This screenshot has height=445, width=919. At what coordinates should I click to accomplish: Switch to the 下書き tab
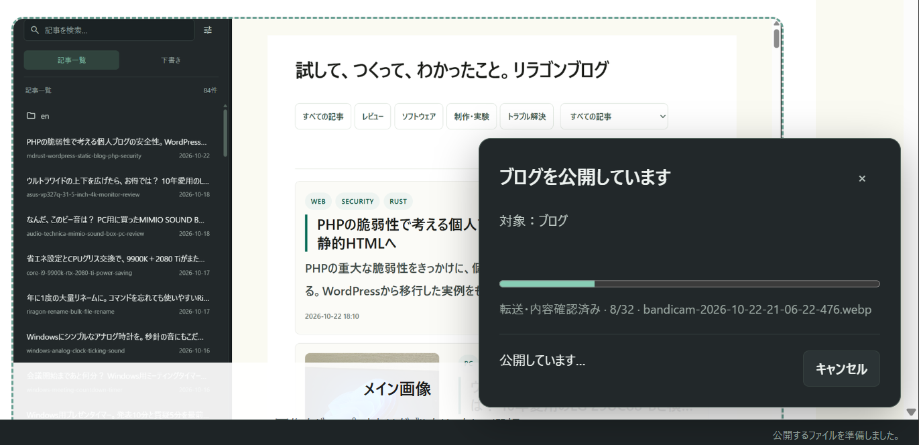point(171,60)
